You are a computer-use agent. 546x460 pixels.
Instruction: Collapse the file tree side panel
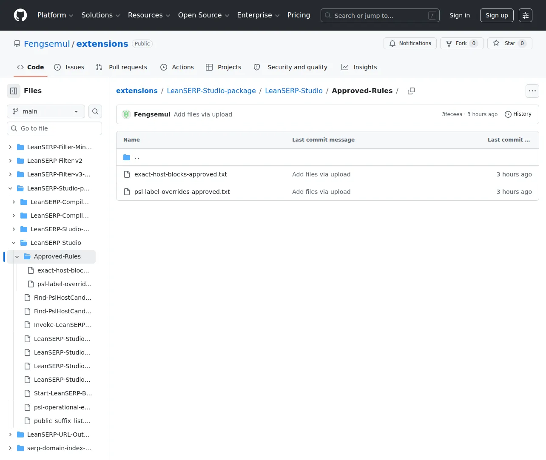[14, 91]
